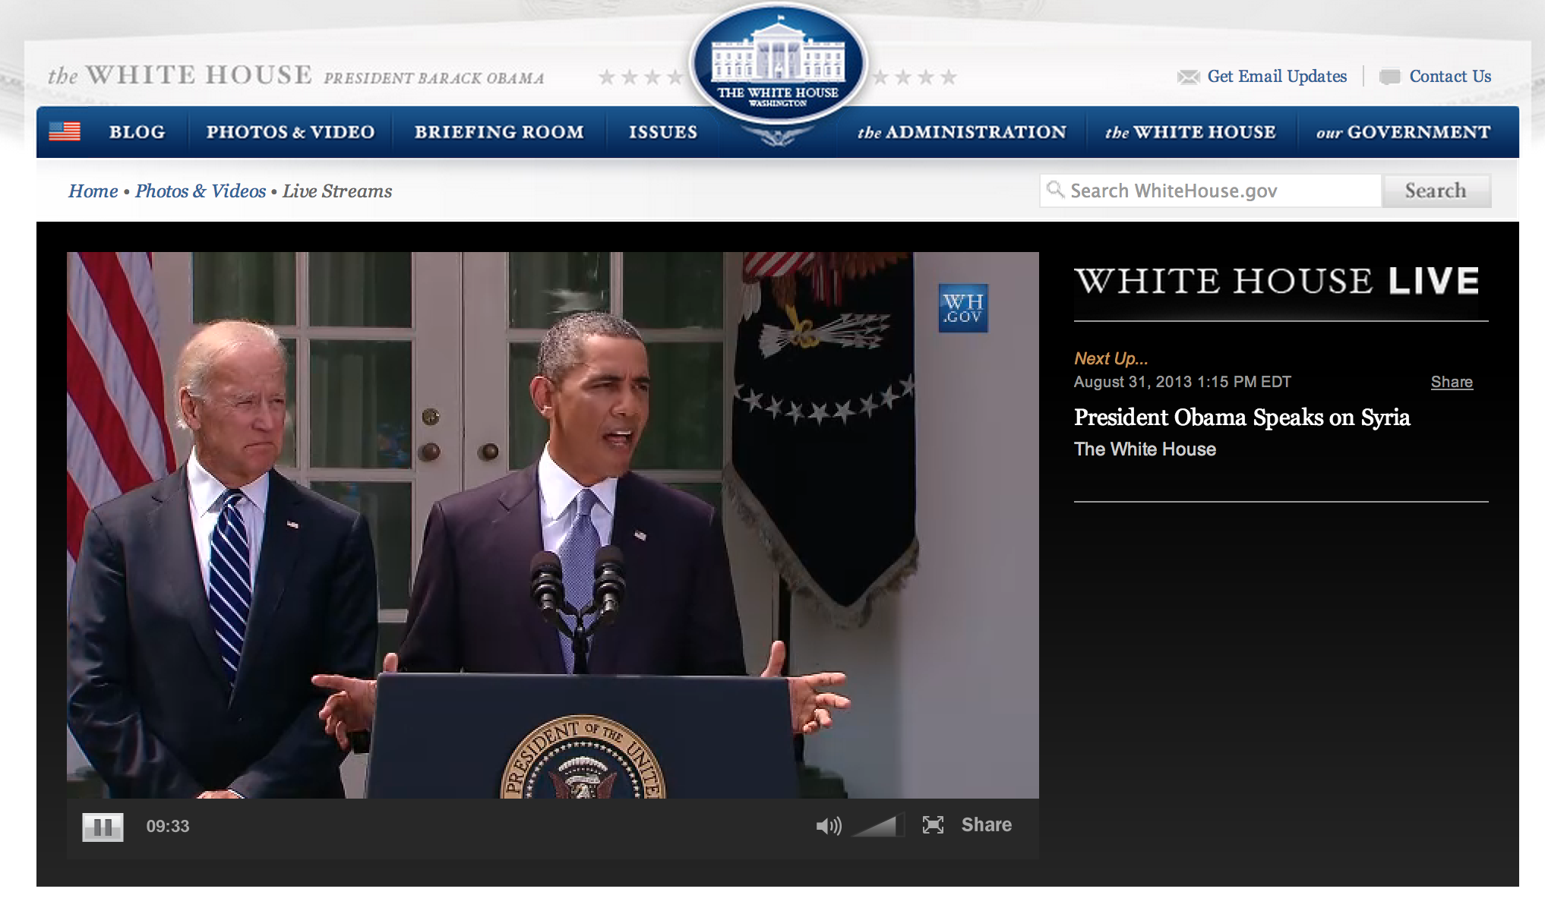Adjust the video volume slider

878,825
